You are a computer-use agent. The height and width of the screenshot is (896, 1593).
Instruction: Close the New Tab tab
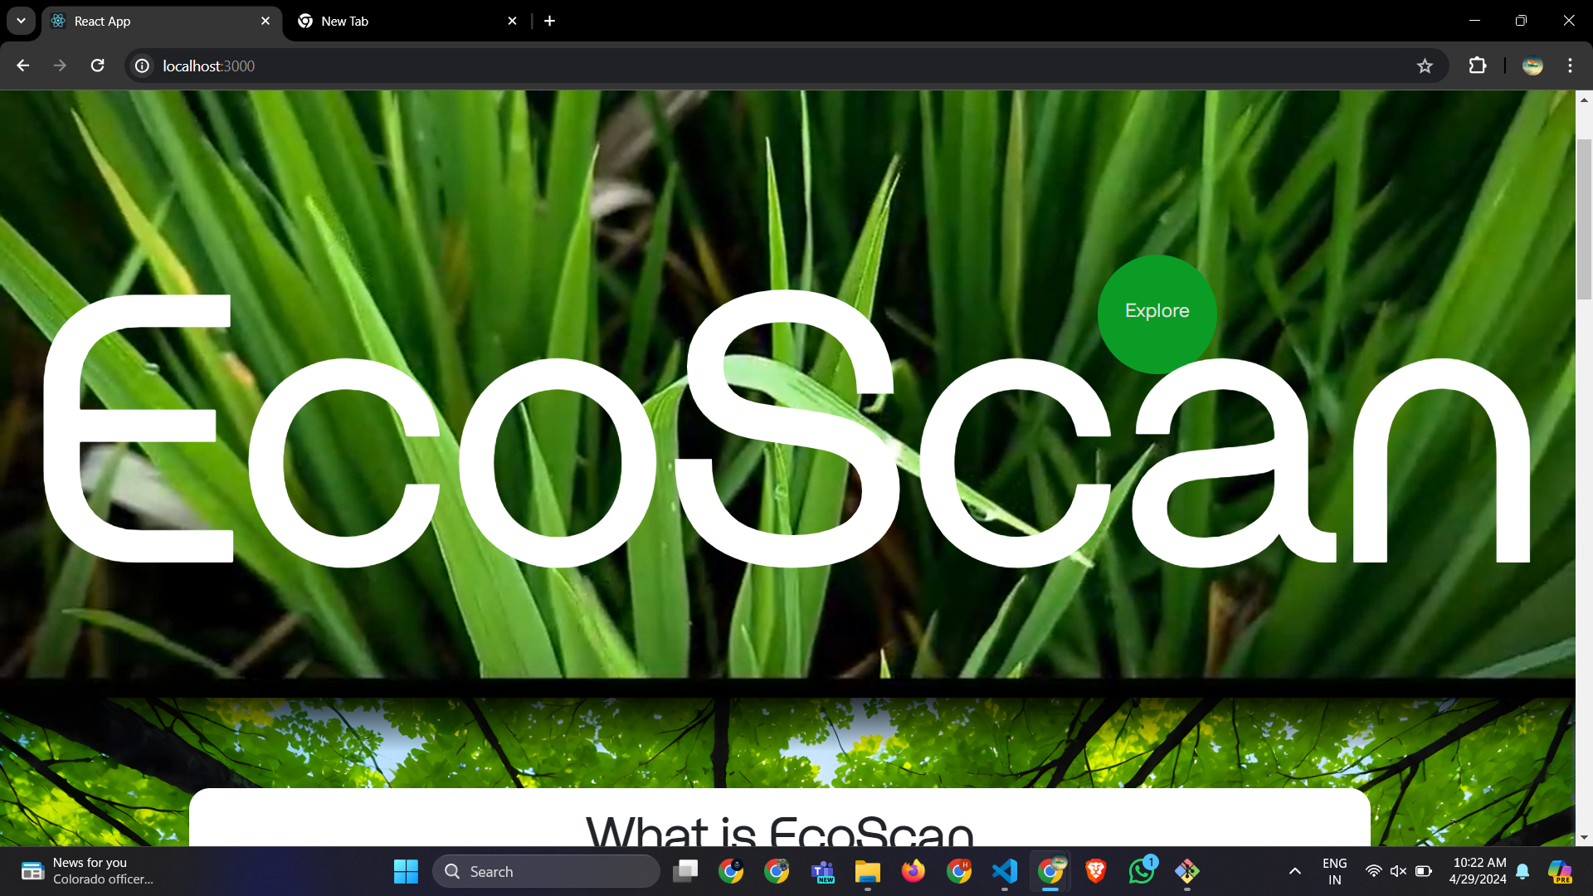tap(512, 21)
